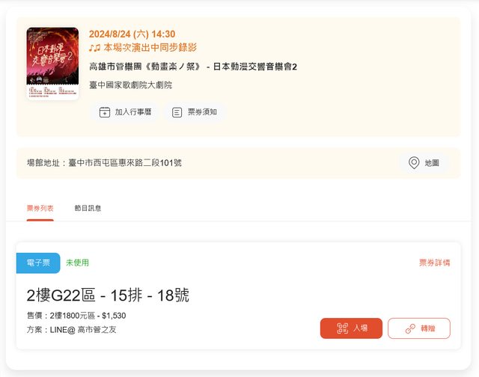Click the 入場 button
Screen dimensions: 479x377
click(x=351, y=328)
